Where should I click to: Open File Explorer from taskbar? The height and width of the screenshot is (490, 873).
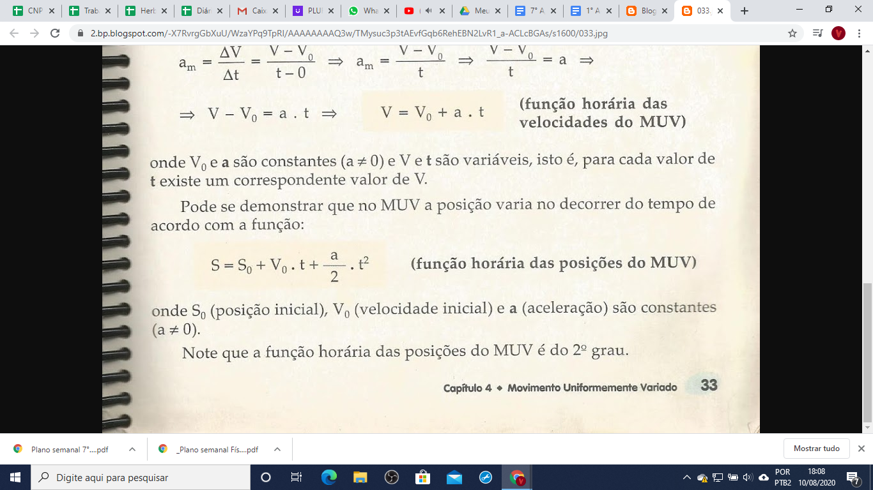click(x=360, y=477)
